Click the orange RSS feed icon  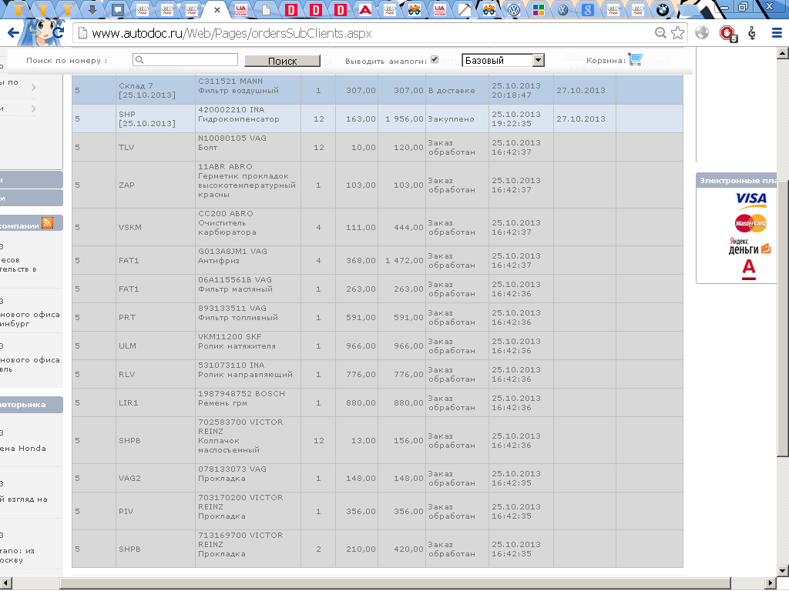(x=48, y=223)
